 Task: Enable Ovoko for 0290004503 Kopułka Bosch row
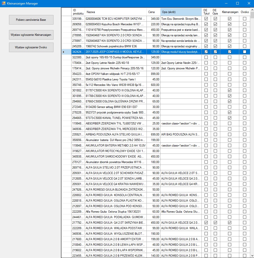click(245, 24)
